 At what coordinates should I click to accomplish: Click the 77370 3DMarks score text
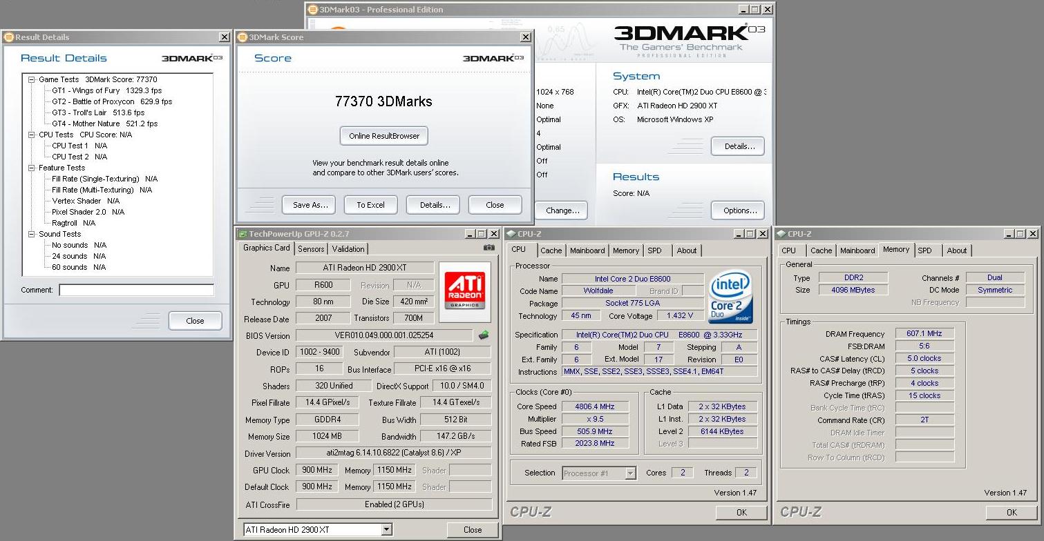[383, 101]
